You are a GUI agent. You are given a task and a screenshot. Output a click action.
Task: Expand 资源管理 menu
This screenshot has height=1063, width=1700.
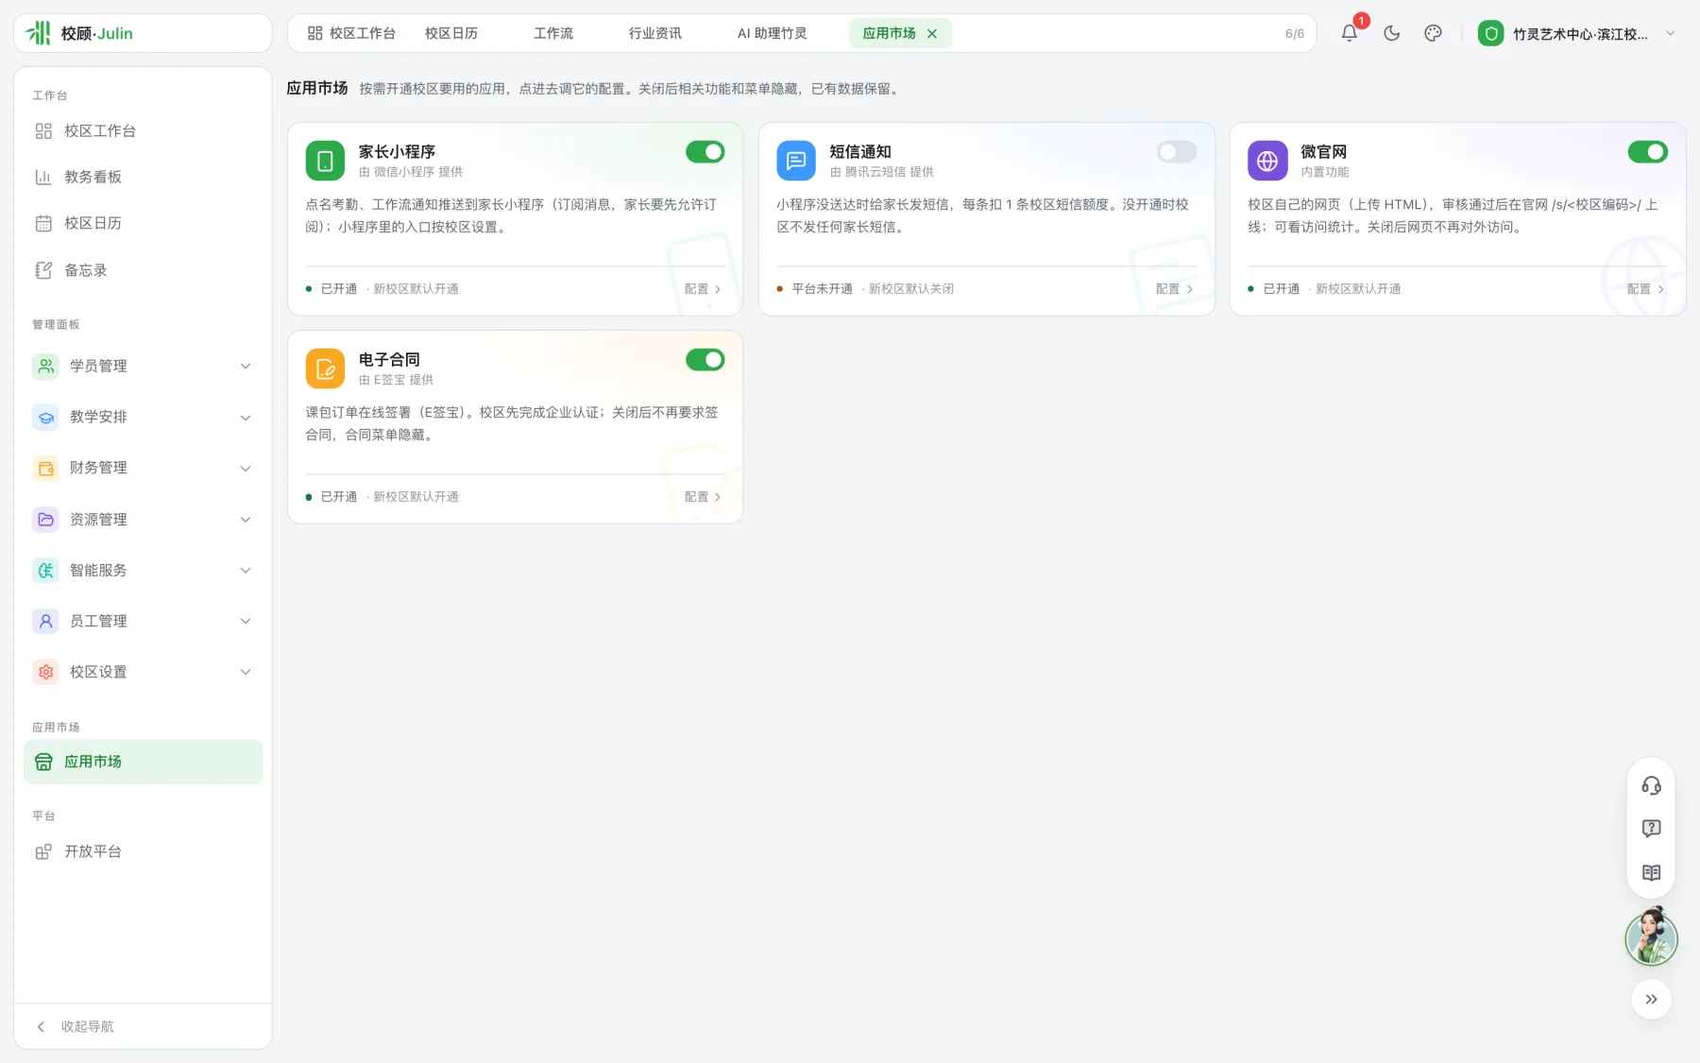coord(143,519)
